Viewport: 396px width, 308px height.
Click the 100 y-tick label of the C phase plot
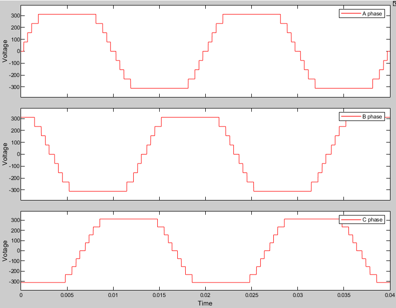tap(16, 240)
